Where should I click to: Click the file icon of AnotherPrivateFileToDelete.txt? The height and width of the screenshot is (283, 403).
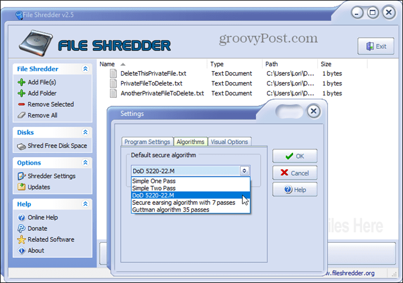click(113, 94)
